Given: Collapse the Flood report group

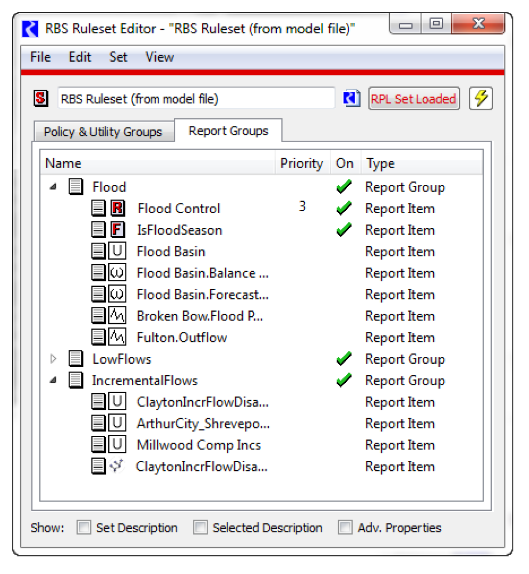Looking at the screenshot, I should pos(53,187).
